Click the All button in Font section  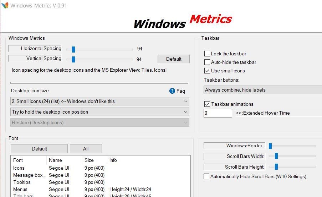point(86,149)
